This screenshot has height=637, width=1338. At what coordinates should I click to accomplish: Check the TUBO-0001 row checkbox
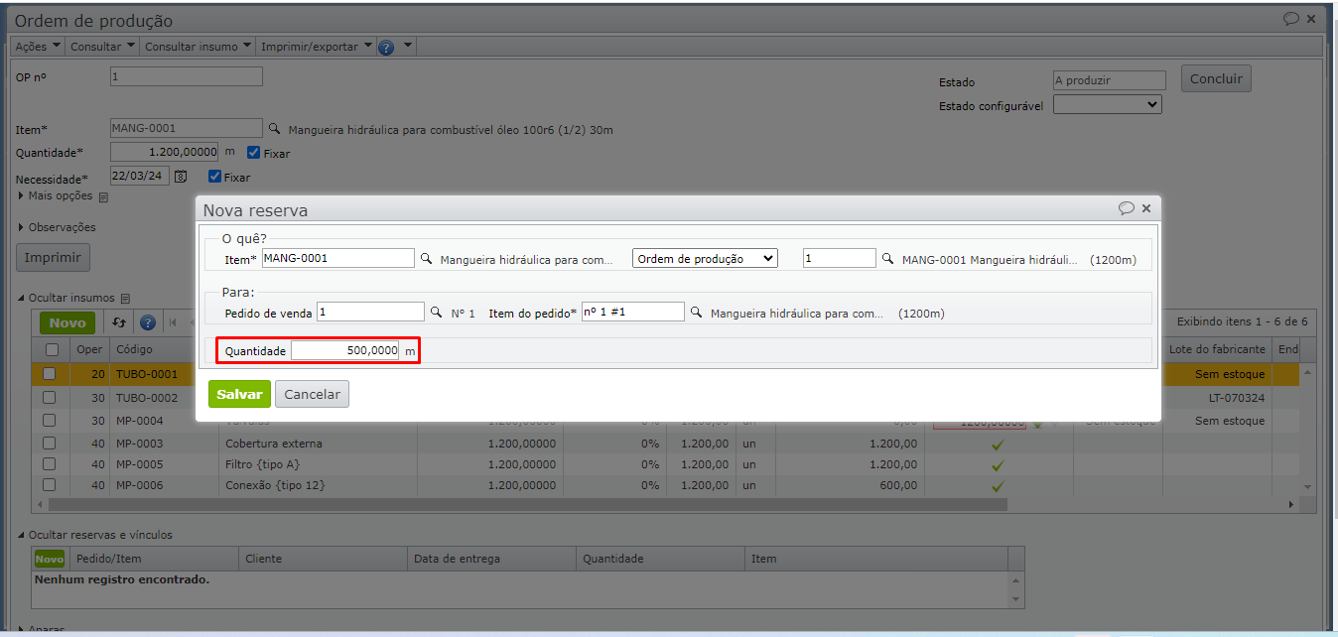[50, 374]
